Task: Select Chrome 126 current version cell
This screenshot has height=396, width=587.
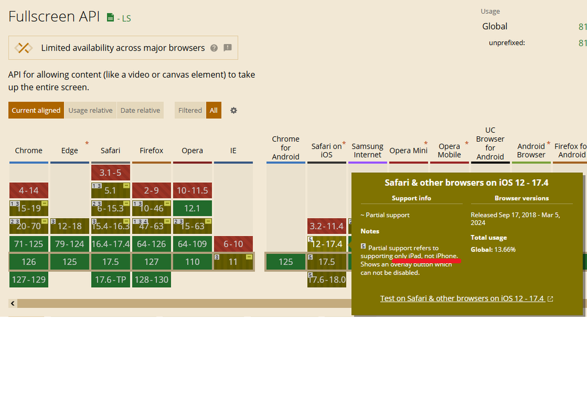Action: pos(29,261)
